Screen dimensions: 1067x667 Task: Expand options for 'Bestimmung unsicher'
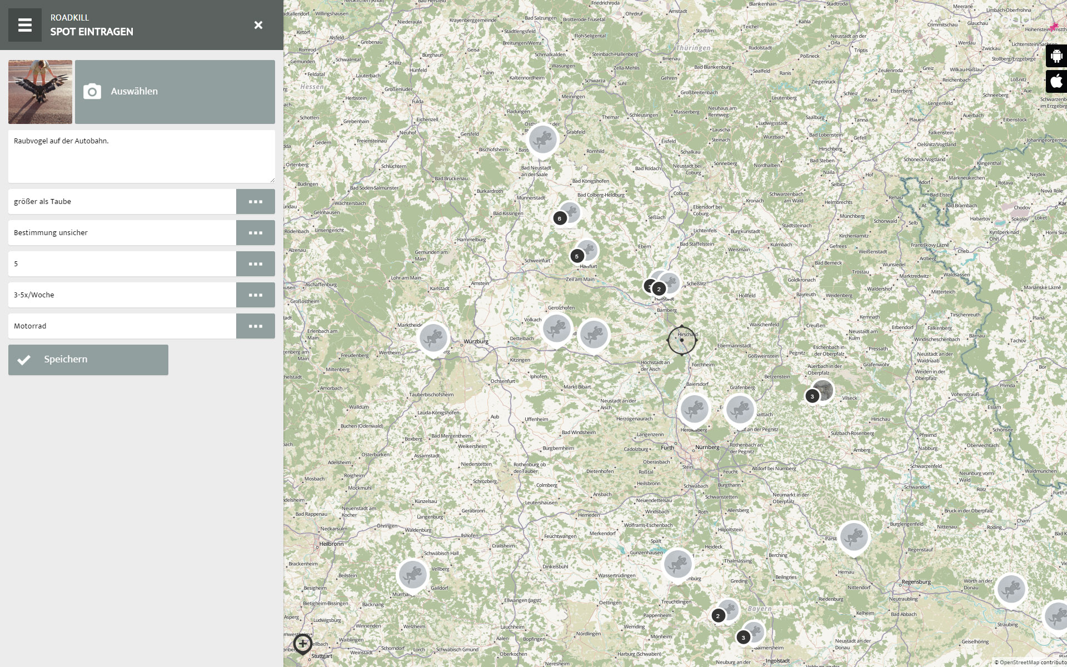point(255,233)
